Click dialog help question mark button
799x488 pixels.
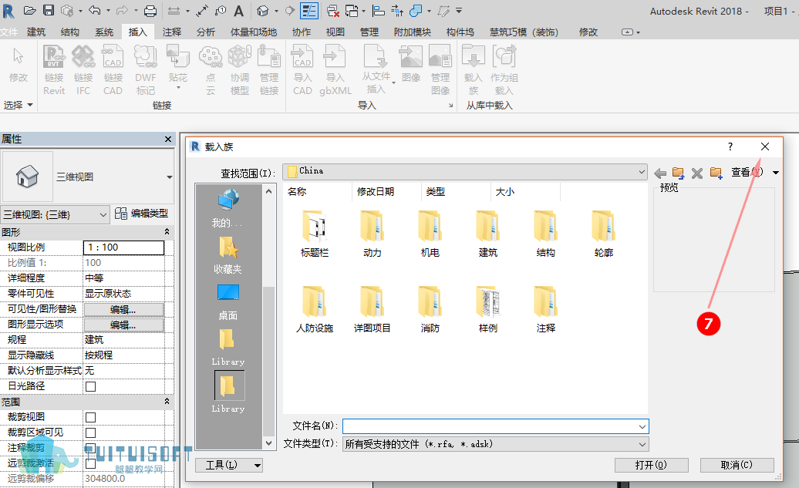pos(730,146)
